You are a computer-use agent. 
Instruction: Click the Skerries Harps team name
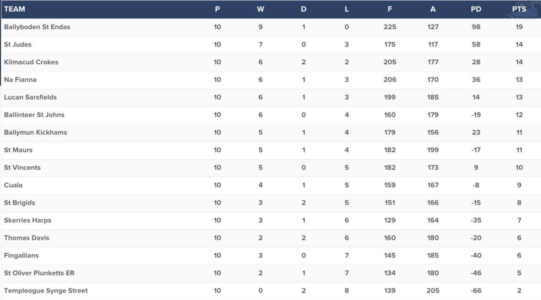(28, 220)
